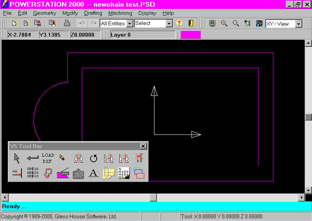Click the Tool: X 0.00000 status text
This screenshot has height=221, width=312.
click(222, 216)
